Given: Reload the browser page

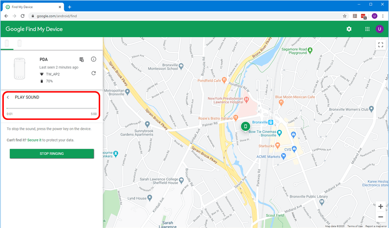Looking at the screenshot, I should point(22,16).
